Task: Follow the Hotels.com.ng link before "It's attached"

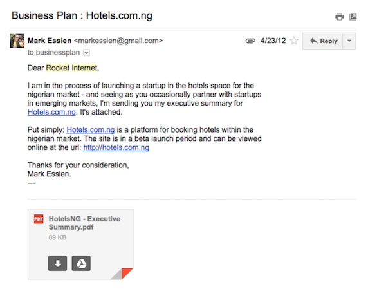Action: (x=51, y=112)
